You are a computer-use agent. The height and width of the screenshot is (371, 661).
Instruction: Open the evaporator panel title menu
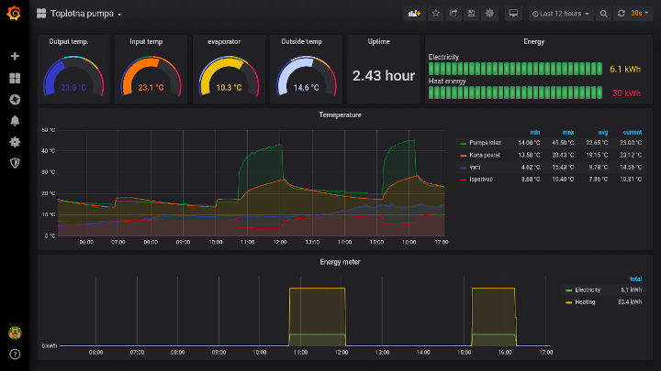[224, 41]
